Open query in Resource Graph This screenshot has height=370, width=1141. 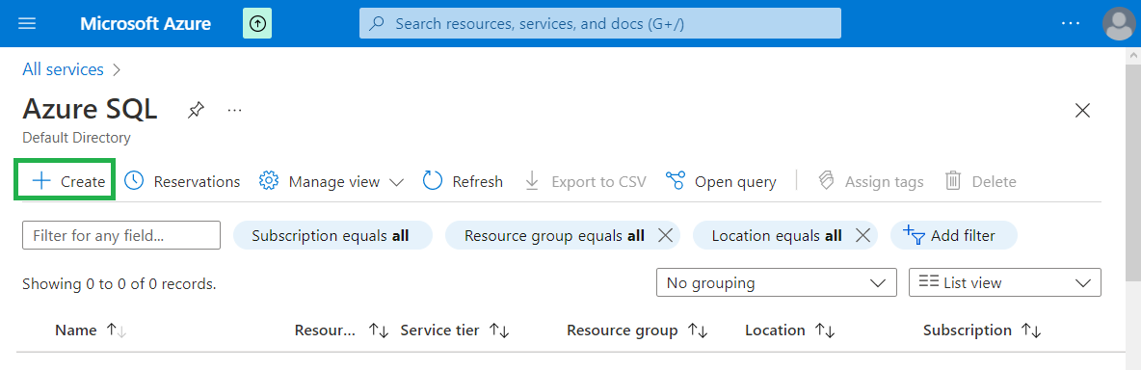pos(721,181)
